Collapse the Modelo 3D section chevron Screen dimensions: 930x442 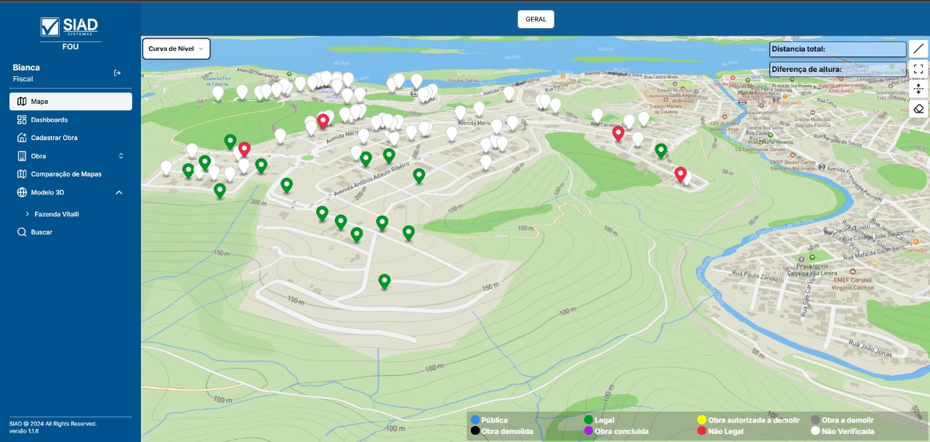[119, 192]
